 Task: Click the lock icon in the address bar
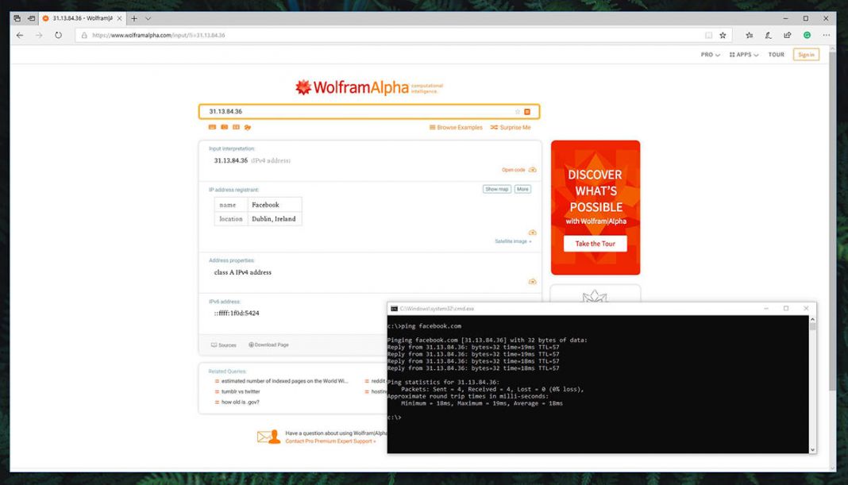coord(84,35)
